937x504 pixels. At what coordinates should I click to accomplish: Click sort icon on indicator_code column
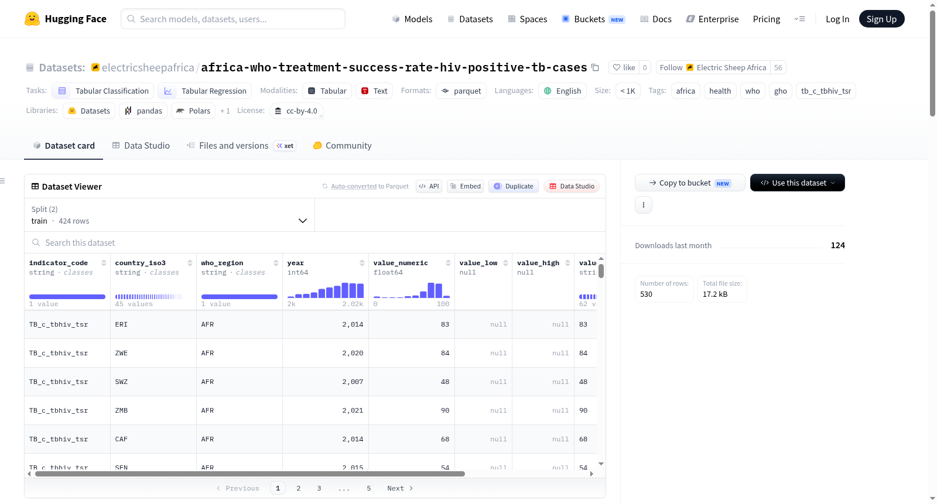(x=104, y=263)
